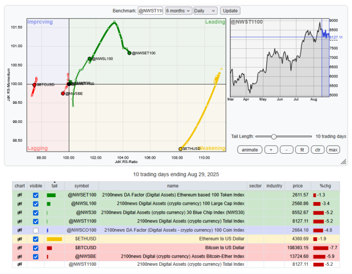Click green tail swatch for @NWSET100
The width and height of the screenshot is (352, 274).
click(51, 195)
